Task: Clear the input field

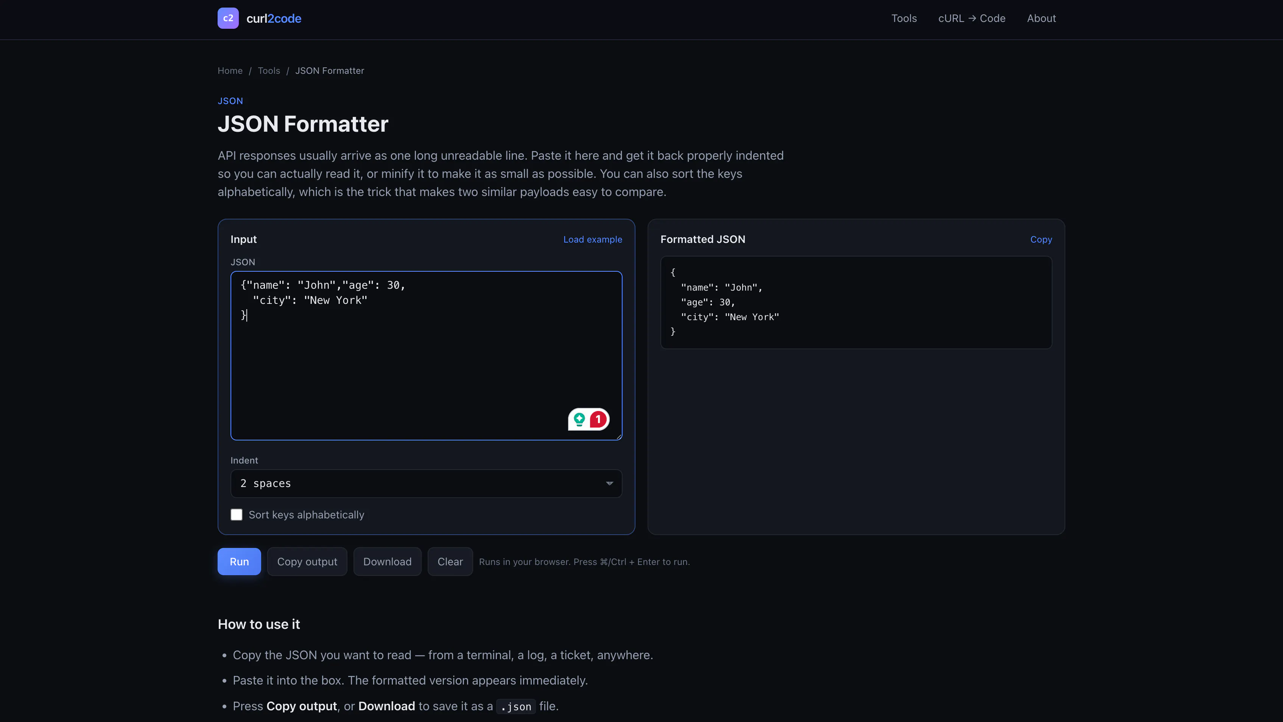Action: (450, 562)
